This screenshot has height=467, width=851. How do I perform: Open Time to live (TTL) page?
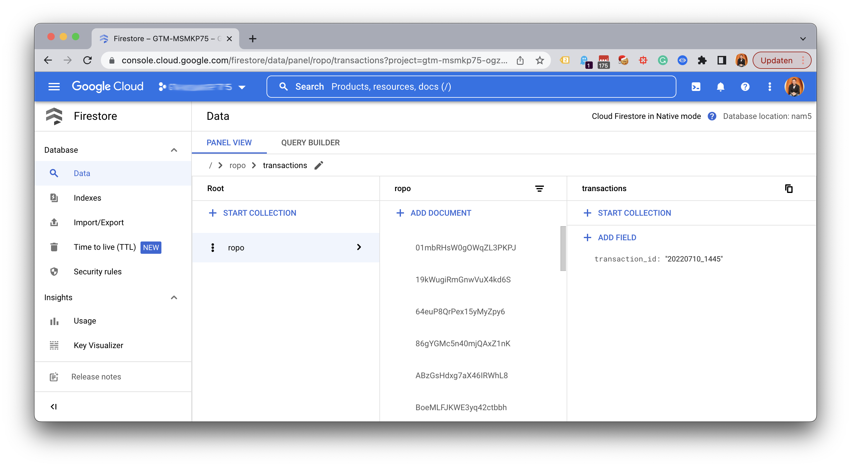(113, 247)
